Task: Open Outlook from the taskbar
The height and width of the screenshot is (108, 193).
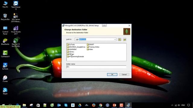Action: [59, 105]
